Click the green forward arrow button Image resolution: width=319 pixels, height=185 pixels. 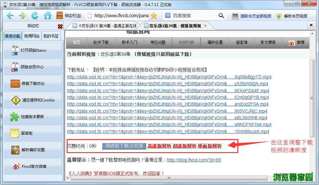pos(22,16)
